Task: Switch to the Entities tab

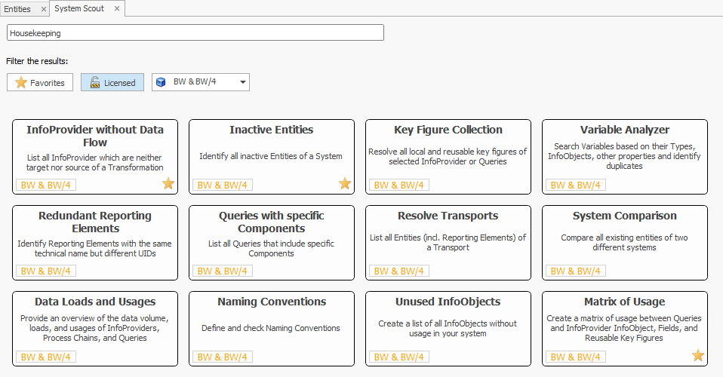Action: point(17,9)
